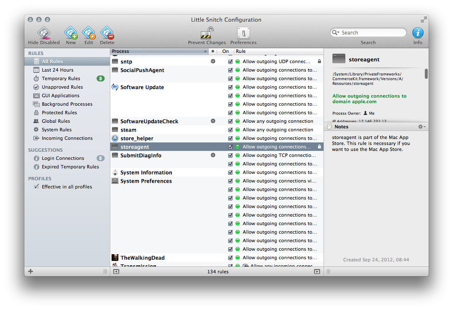Click the SubmitDiagInfo gear icon
The height and width of the screenshot is (310, 453).
click(x=213, y=155)
